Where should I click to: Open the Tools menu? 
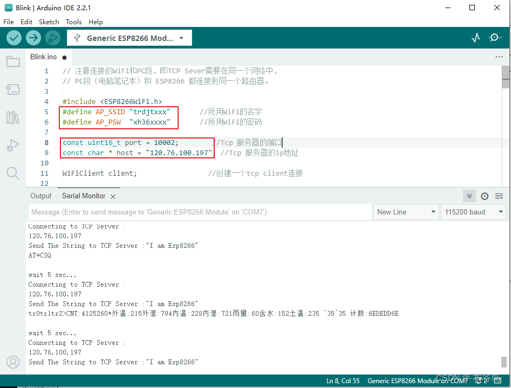73,22
